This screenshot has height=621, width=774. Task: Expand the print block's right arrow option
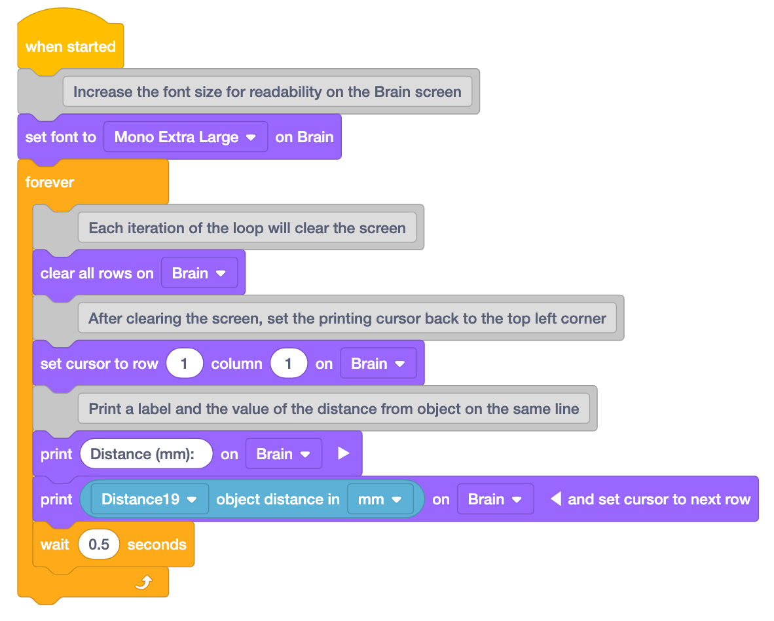[x=344, y=453]
